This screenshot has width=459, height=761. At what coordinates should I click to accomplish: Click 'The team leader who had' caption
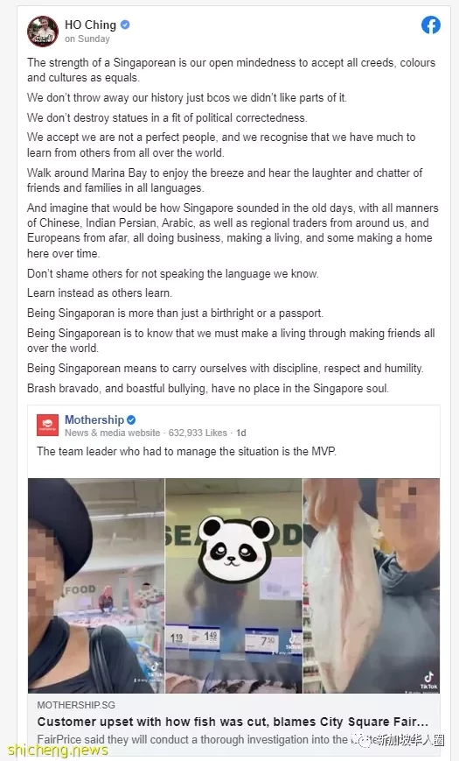(x=186, y=451)
